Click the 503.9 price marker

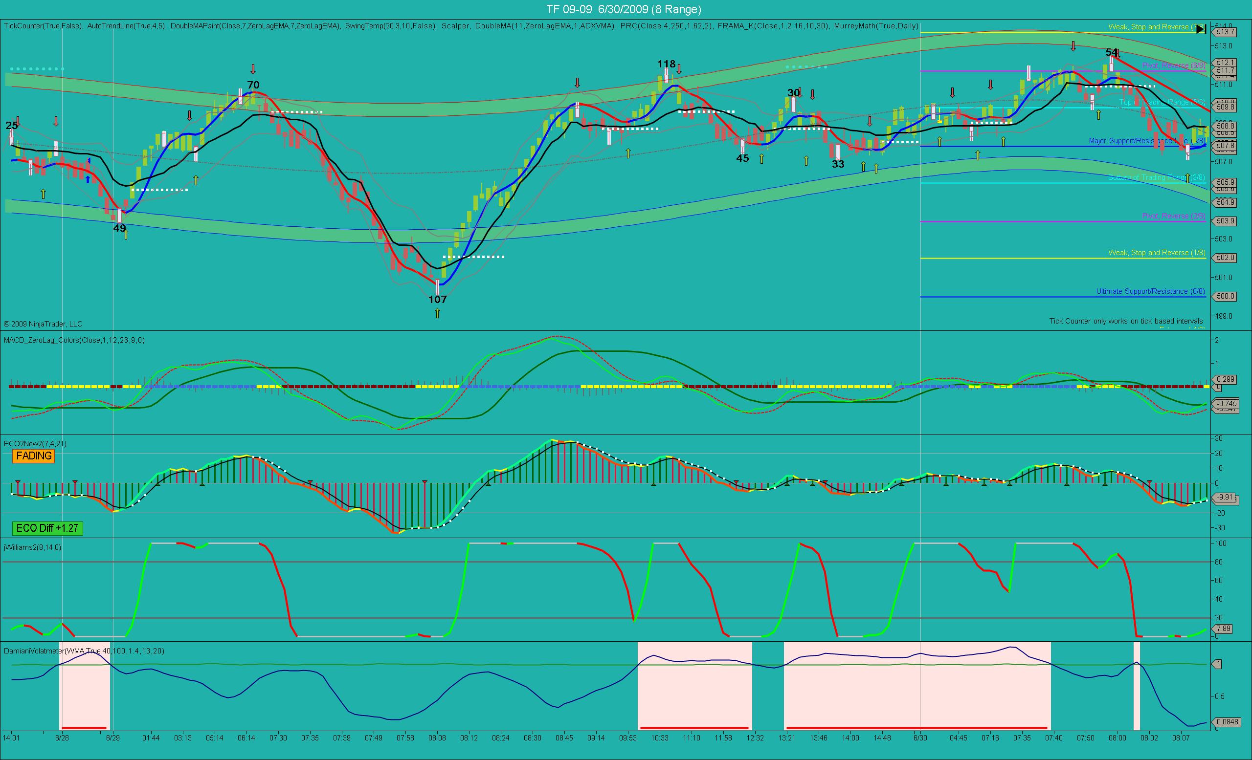[1225, 221]
